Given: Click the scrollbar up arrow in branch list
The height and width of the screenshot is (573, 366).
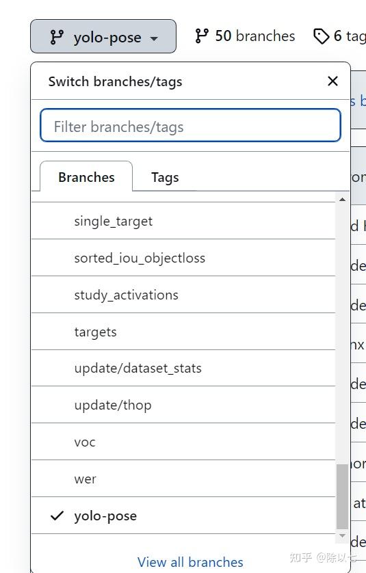Looking at the screenshot, I should tap(342, 200).
